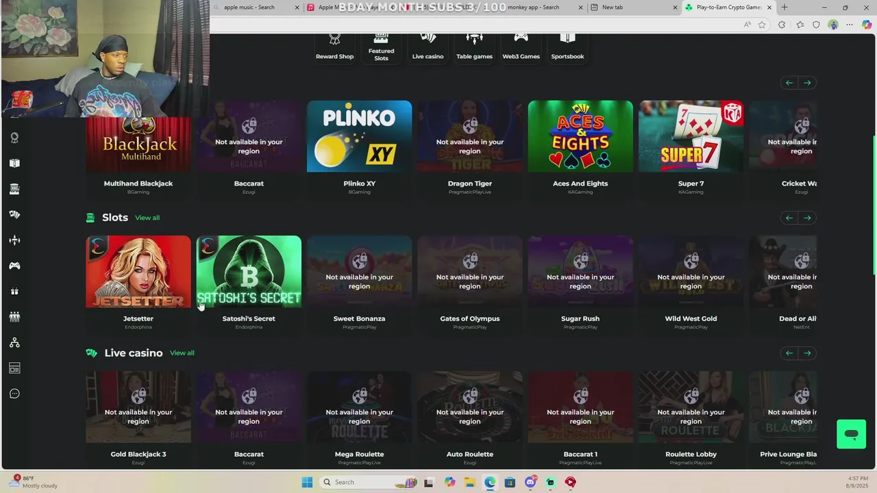
Task: Click the Sugar Rush title text
Action: coord(580,319)
